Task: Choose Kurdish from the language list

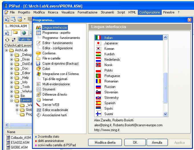Action: point(129,54)
